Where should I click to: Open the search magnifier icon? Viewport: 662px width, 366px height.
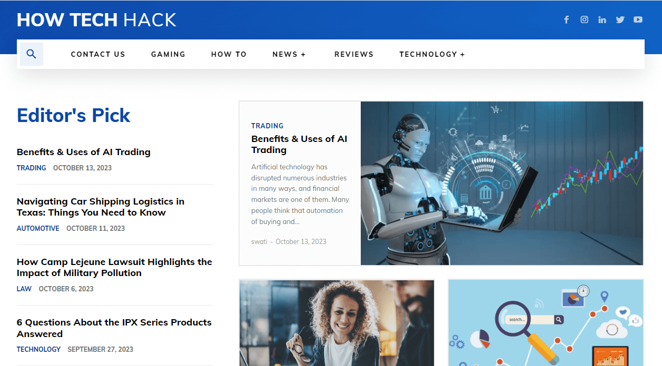pos(32,54)
